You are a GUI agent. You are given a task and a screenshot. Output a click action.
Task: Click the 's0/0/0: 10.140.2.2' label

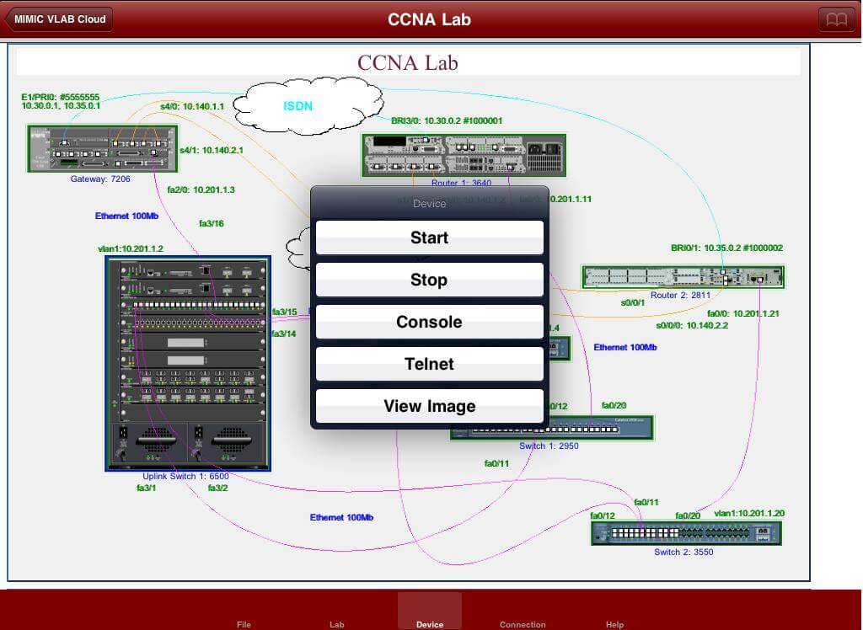coord(692,326)
